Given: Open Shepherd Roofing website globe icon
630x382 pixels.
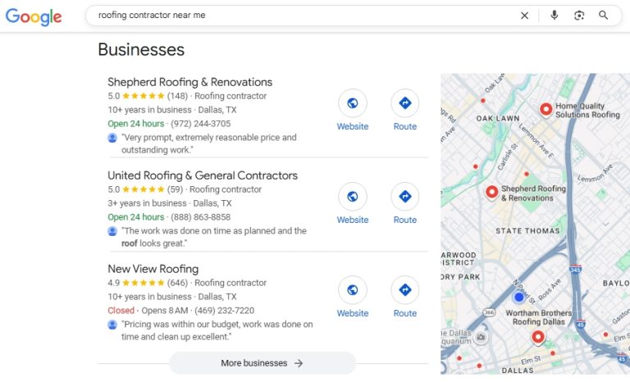Looking at the screenshot, I should (x=353, y=103).
